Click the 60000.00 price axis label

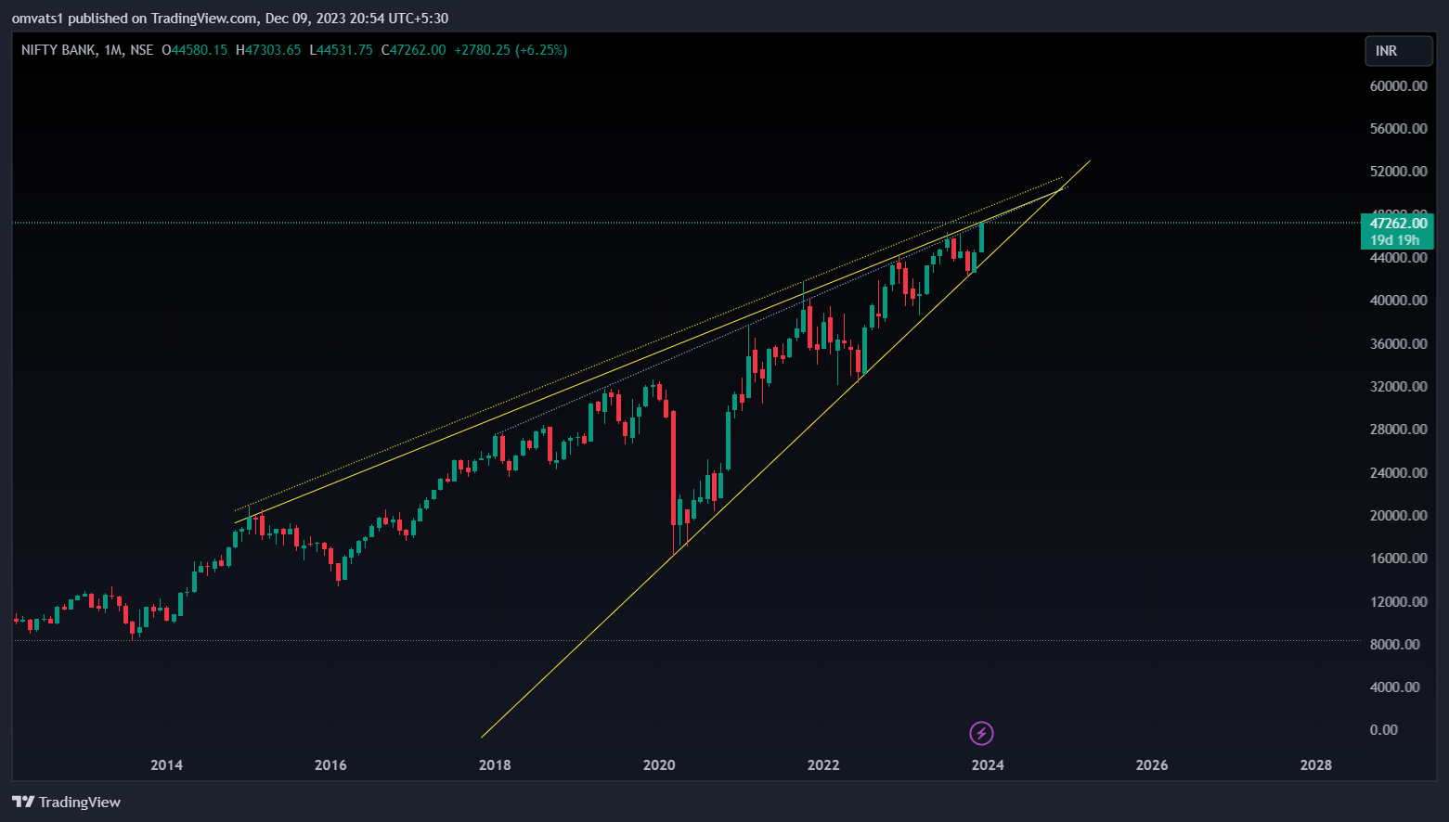point(1398,85)
